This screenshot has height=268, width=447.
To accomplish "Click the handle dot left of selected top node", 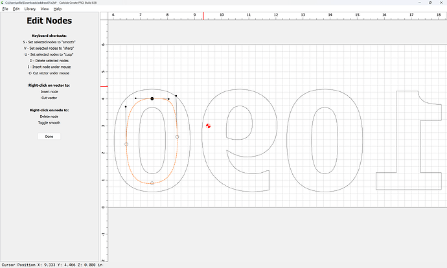I will (135, 98).
